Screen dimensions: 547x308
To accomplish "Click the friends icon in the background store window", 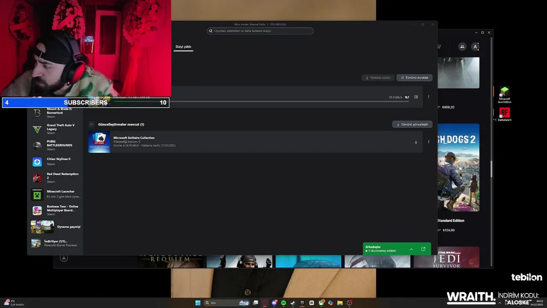I will pyautogui.click(x=462, y=47).
